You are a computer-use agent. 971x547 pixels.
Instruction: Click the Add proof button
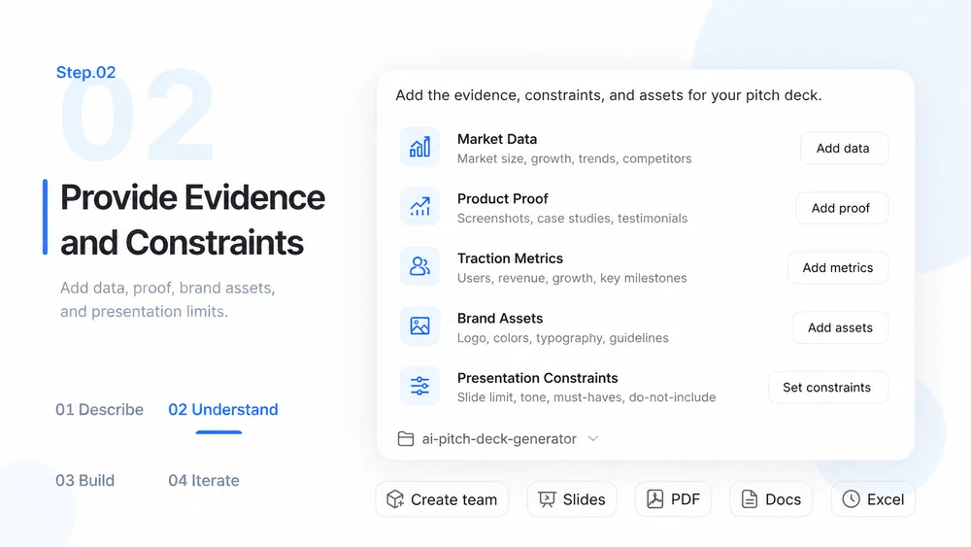pos(842,208)
